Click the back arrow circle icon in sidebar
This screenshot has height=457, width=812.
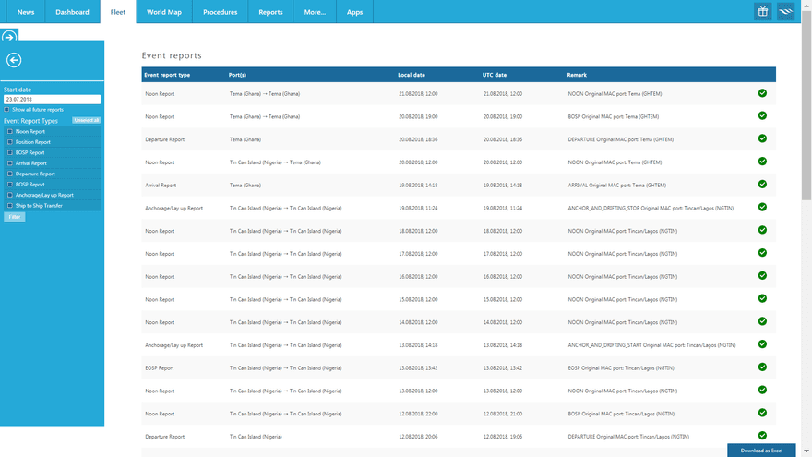[14, 60]
